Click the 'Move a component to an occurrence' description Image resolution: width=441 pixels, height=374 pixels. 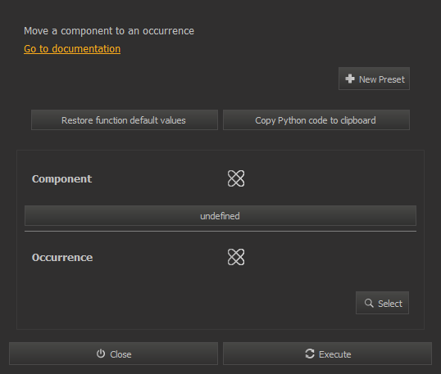click(x=109, y=31)
